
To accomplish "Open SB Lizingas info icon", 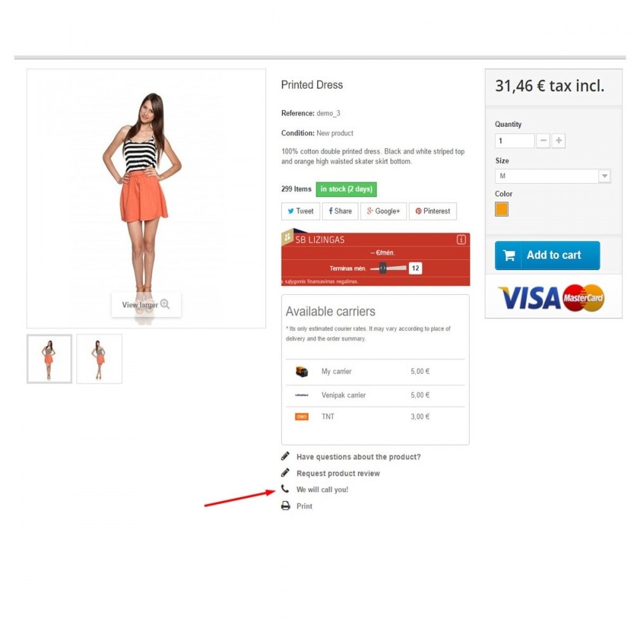I will (x=461, y=240).
